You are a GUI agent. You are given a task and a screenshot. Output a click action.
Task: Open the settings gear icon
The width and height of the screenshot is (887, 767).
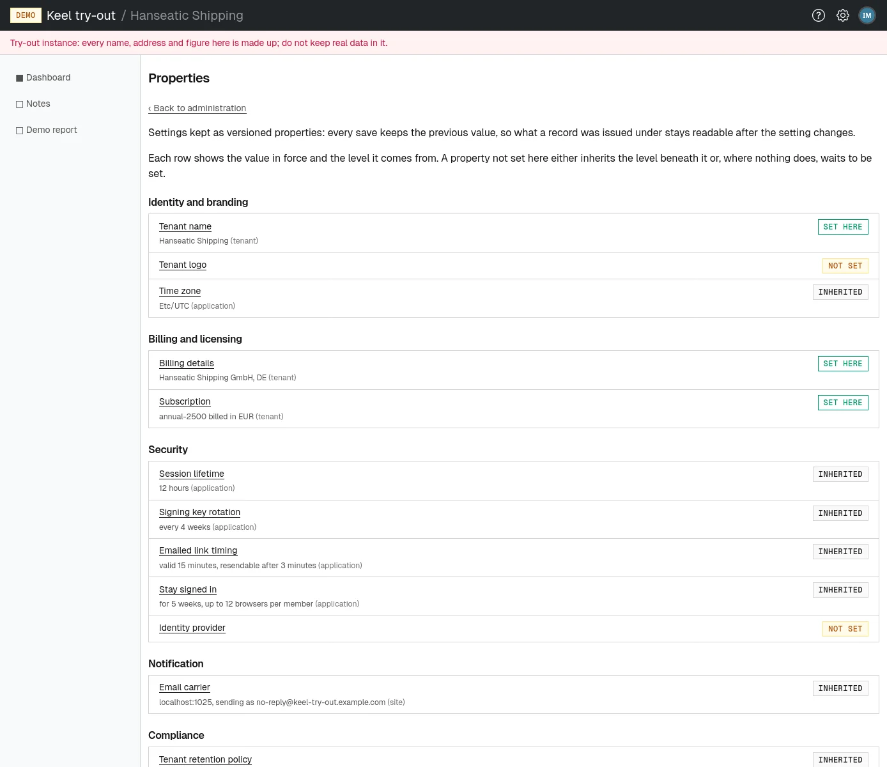[843, 15]
